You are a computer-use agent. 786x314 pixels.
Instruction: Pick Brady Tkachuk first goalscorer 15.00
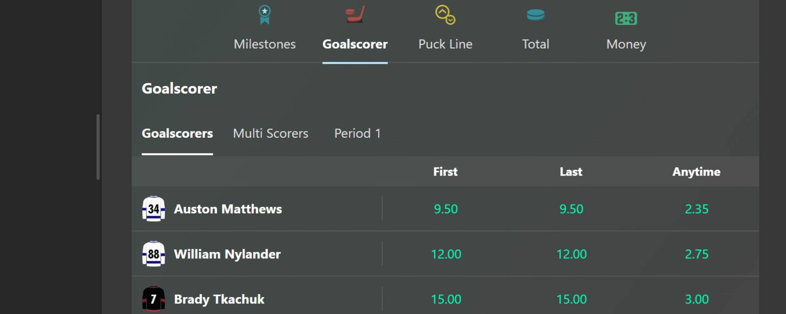(x=445, y=299)
